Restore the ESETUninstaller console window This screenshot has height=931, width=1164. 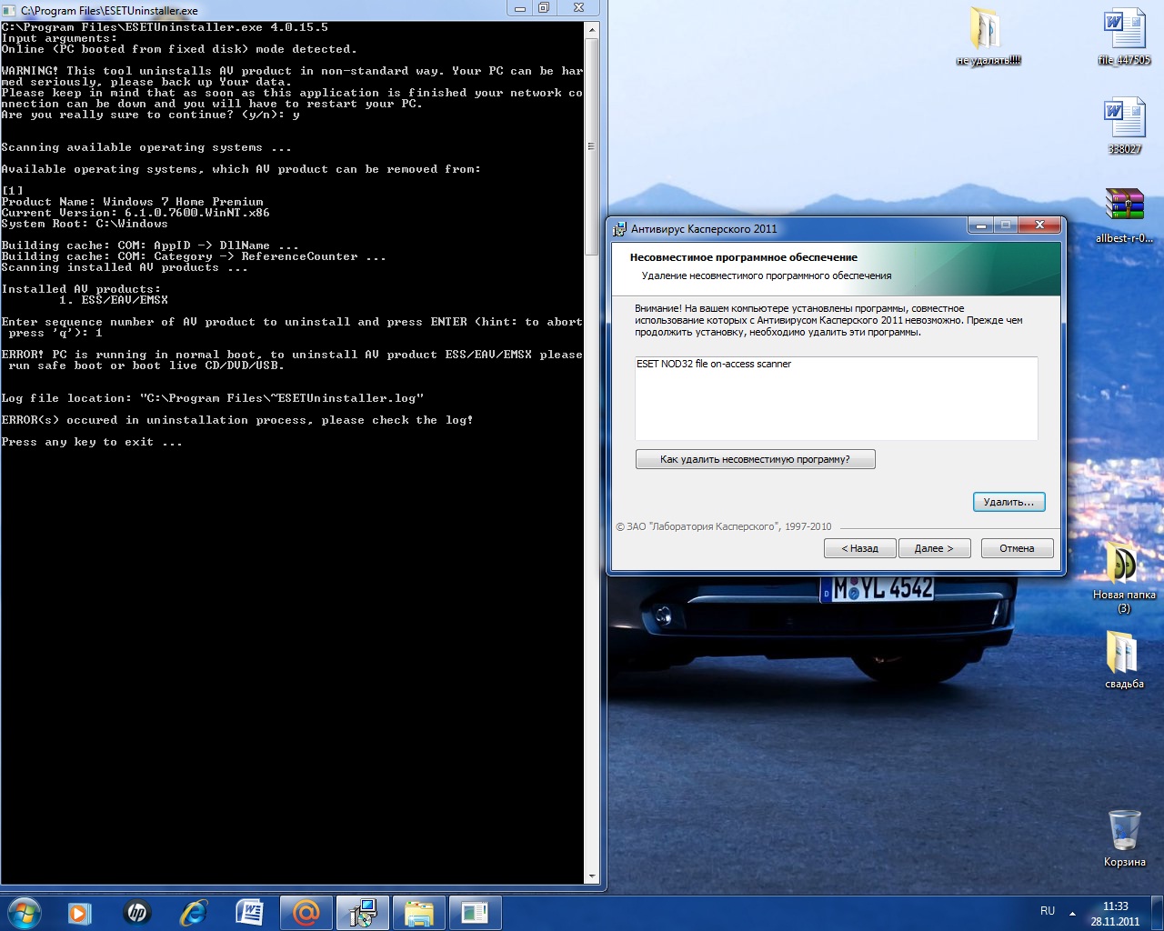(x=544, y=8)
